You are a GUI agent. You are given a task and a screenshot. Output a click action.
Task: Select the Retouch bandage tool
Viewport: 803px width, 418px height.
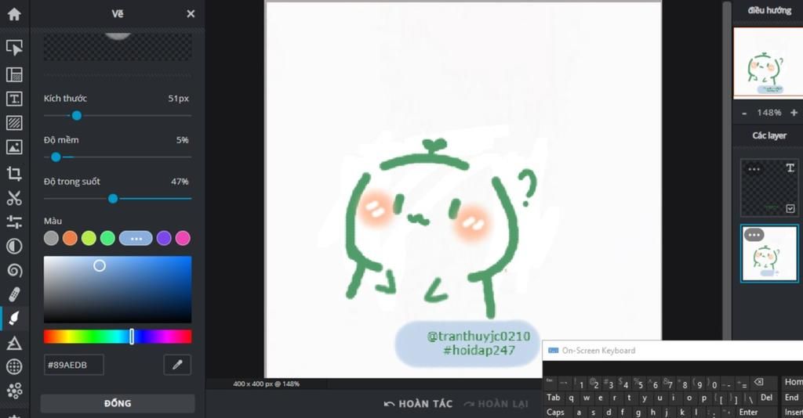(14, 295)
